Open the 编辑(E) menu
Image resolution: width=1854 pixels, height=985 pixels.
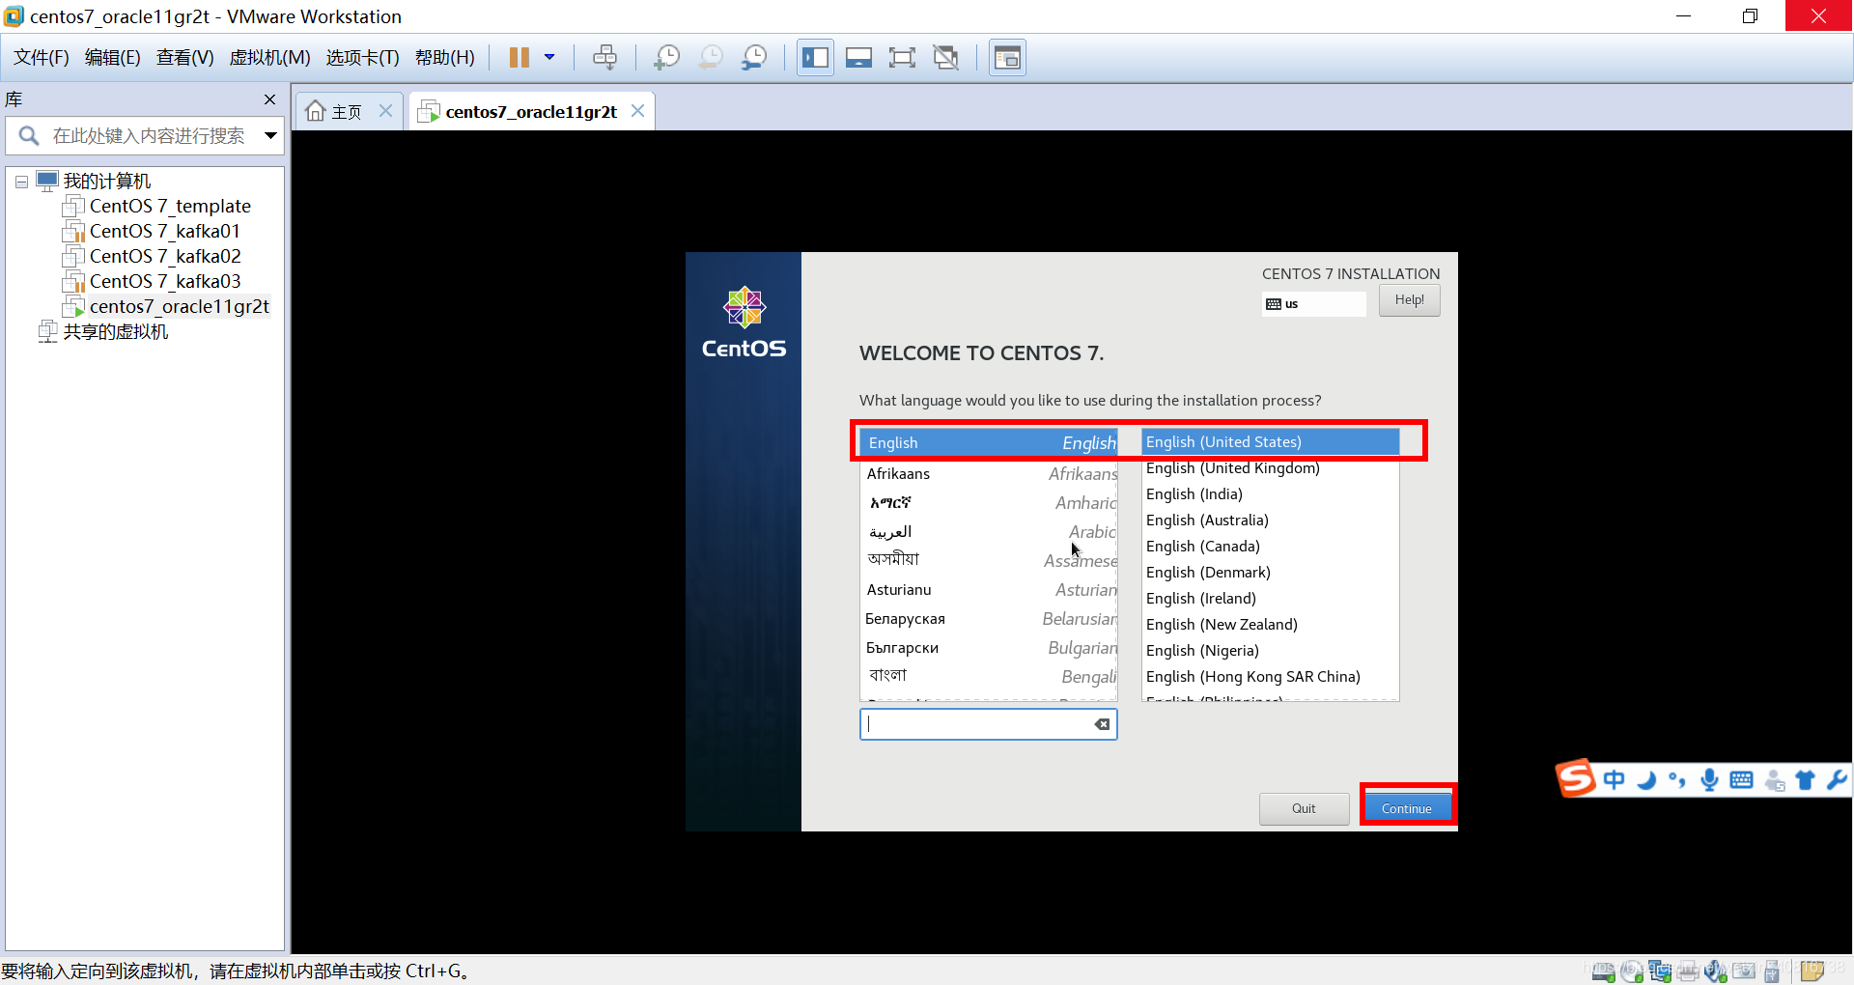[113, 58]
